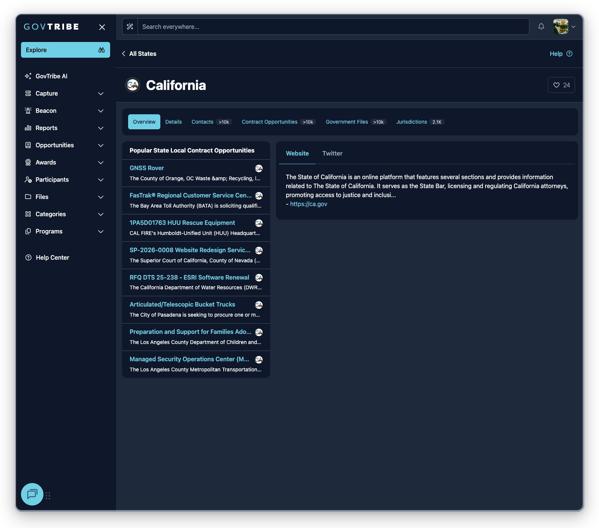
Task: Open Managed Security Operations Center opportunity
Action: tap(189, 359)
